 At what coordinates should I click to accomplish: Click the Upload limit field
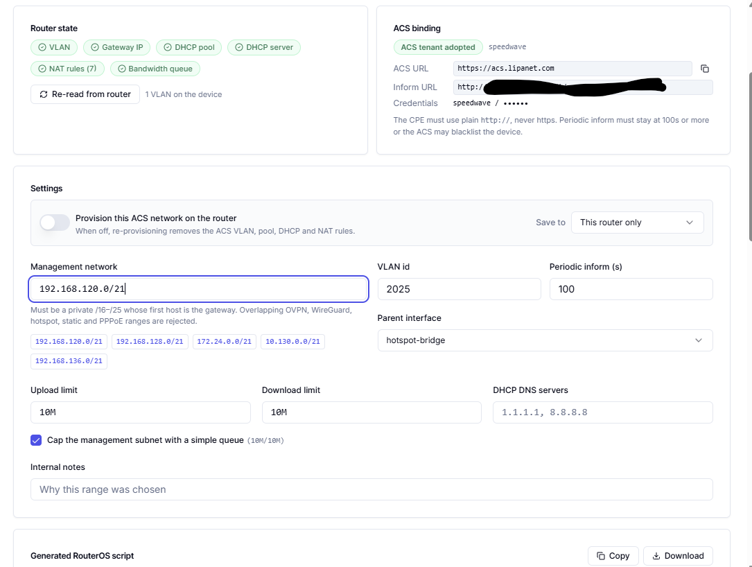click(141, 412)
